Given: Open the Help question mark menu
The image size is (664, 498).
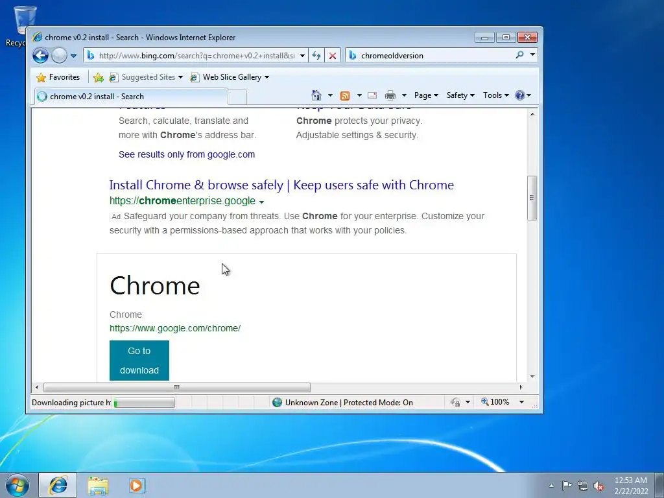Looking at the screenshot, I should pos(523,95).
